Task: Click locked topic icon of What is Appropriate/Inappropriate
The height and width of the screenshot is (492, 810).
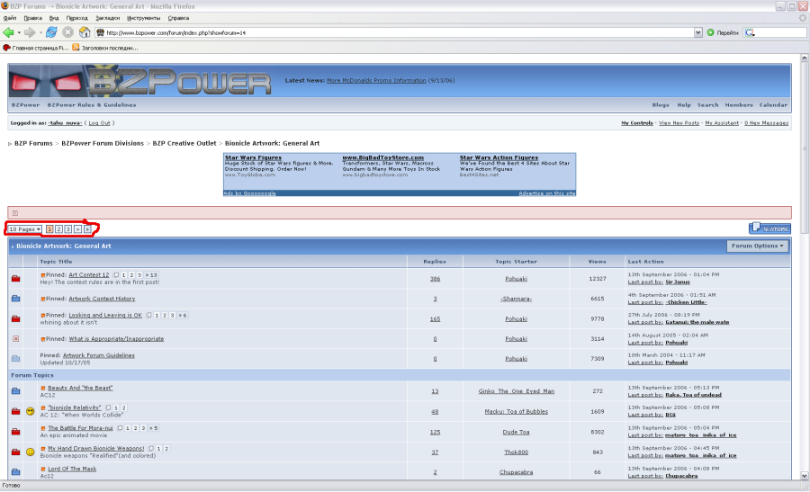Action: tap(16, 339)
